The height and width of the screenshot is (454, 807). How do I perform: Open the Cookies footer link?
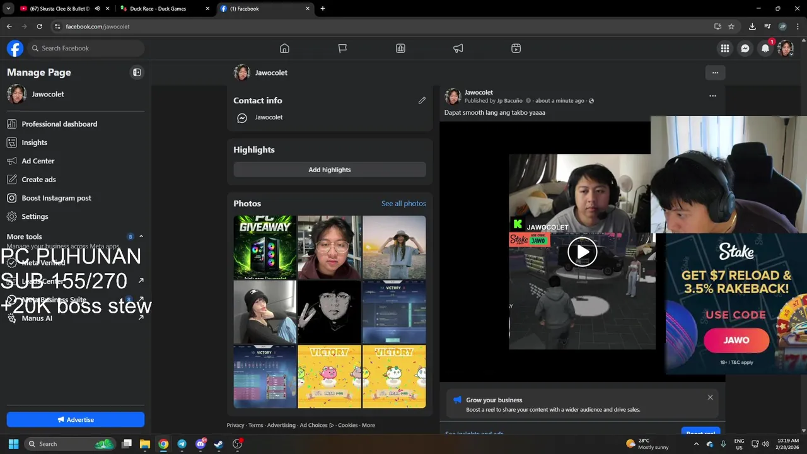(x=347, y=425)
